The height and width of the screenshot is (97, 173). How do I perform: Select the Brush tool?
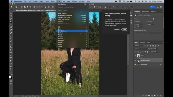[11, 36]
